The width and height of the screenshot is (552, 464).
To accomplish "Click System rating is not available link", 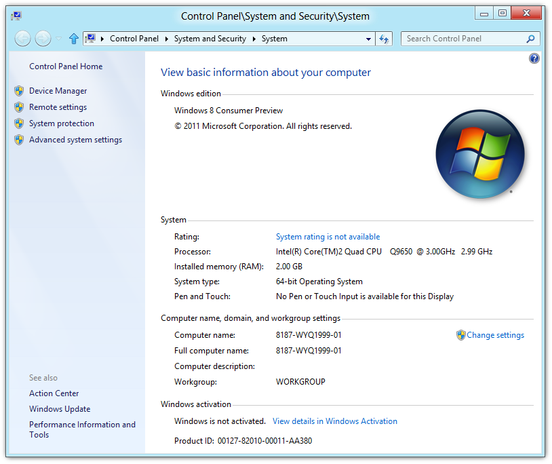I will coord(328,237).
